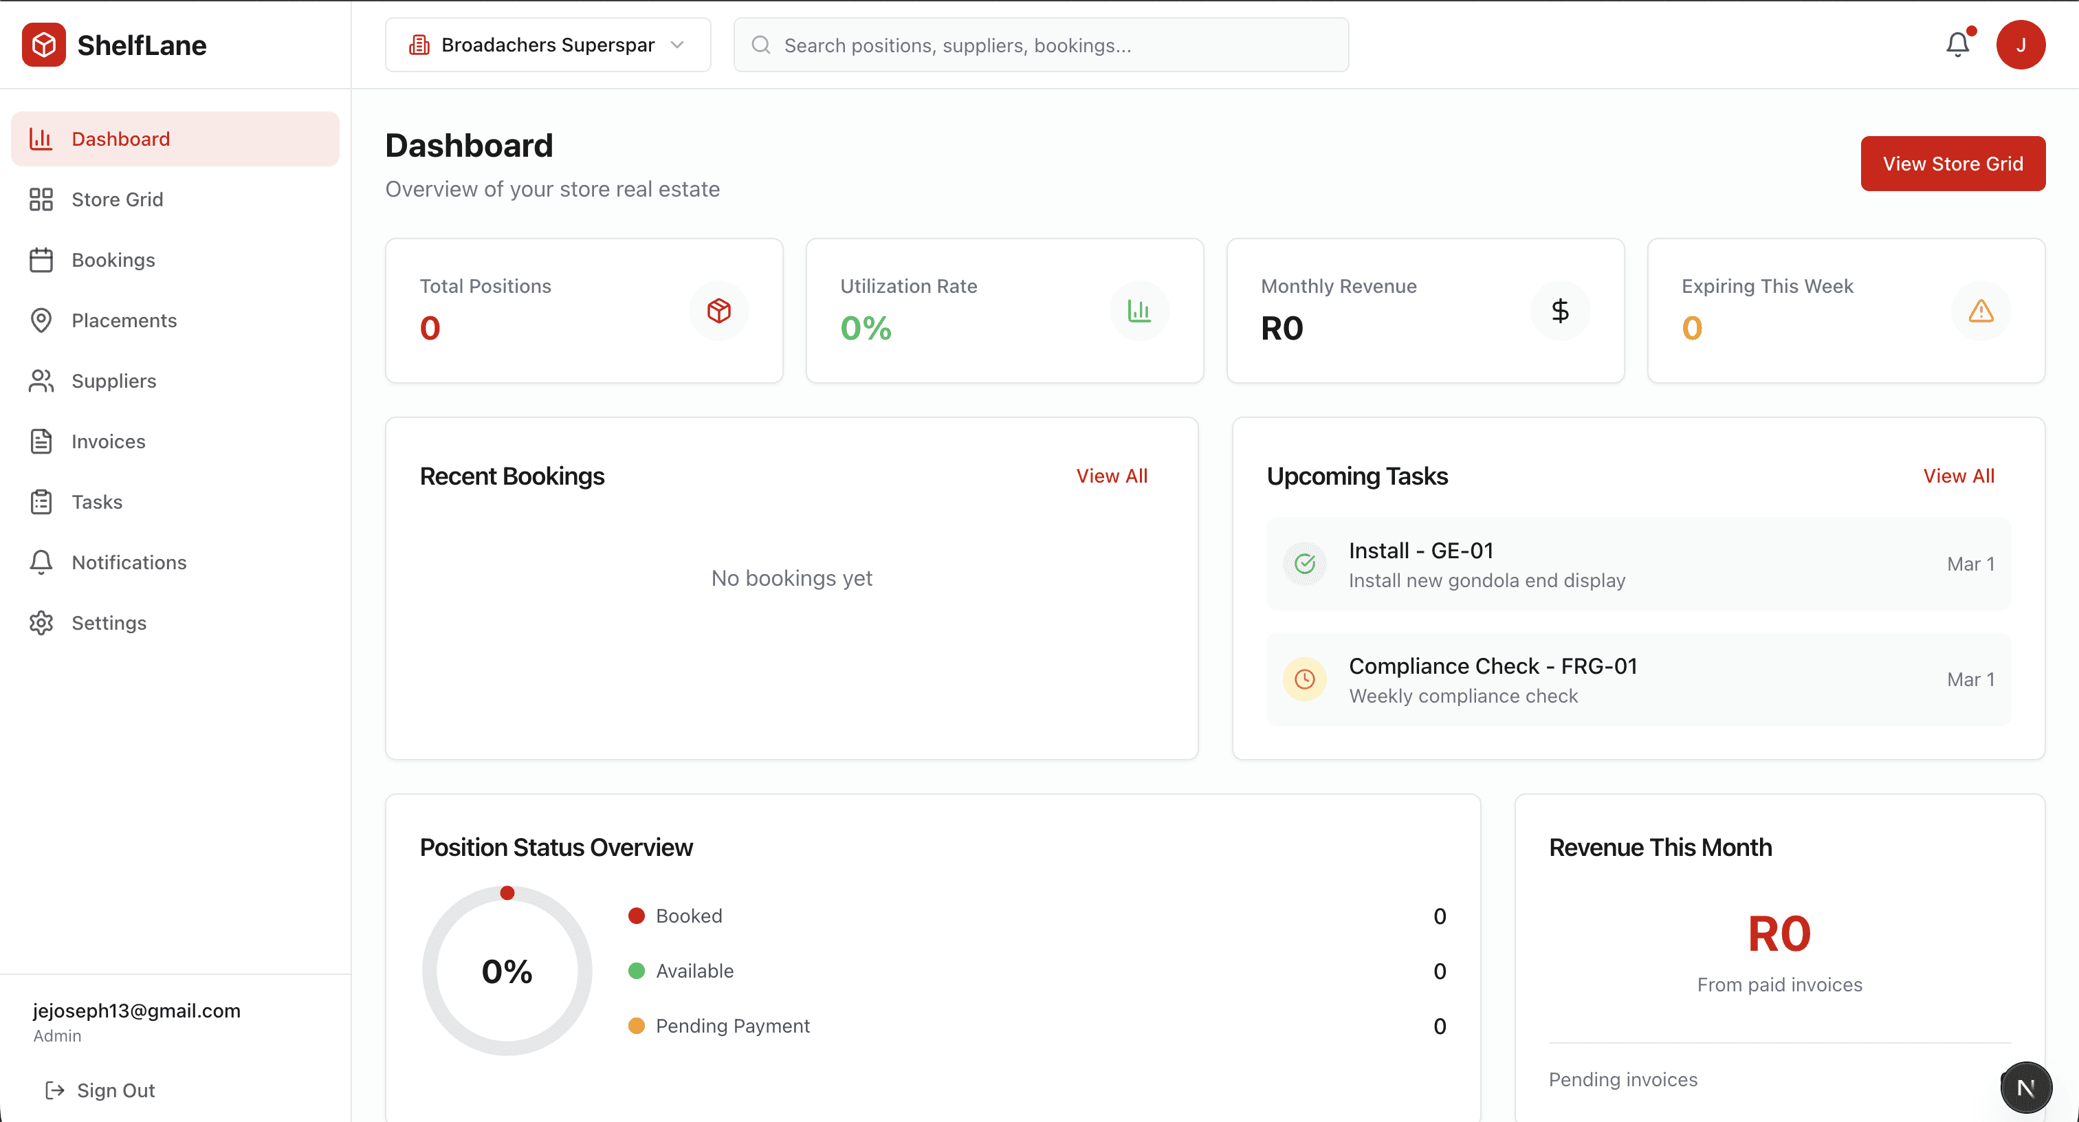Viewport: 2079px width, 1122px height.
Task: Expand Upcoming Tasks with View All
Action: click(x=1959, y=476)
